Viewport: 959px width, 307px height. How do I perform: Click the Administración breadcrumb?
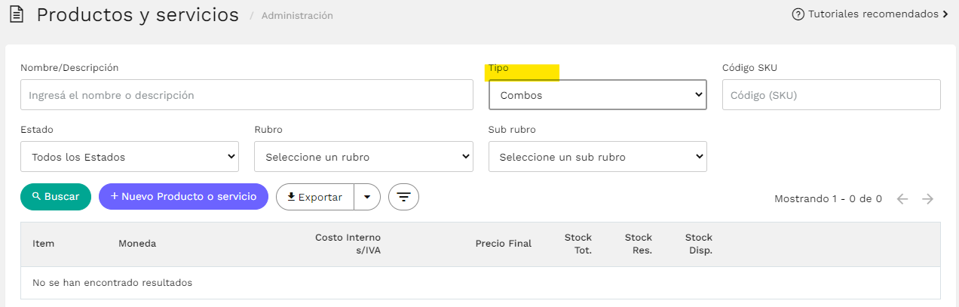tap(297, 15)
